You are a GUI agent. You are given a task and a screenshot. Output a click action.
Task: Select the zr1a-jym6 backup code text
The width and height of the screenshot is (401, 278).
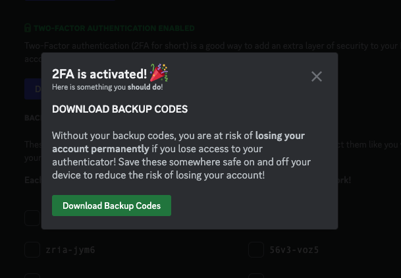pos(70,250)
